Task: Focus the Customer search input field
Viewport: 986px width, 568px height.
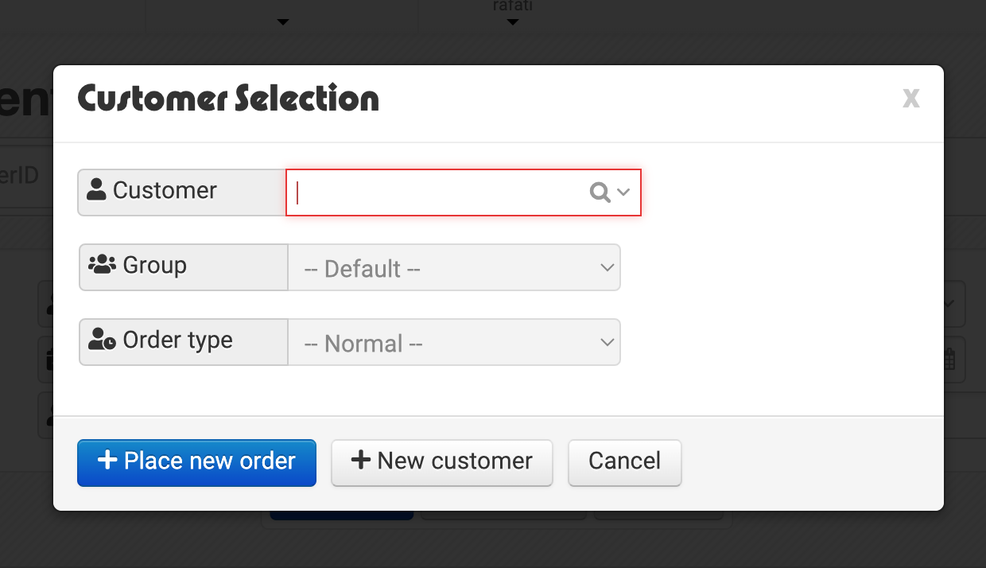Action: coord(464,192)
